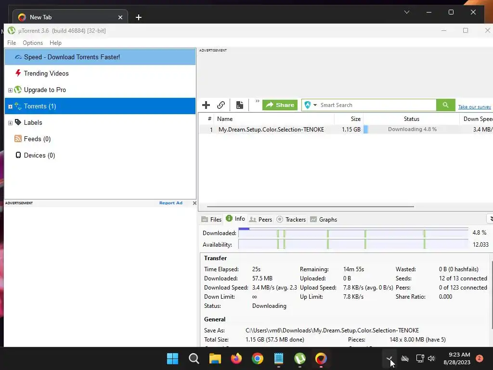Open the File menu
The height and width of the screenshot is (370, 493).
12,43
